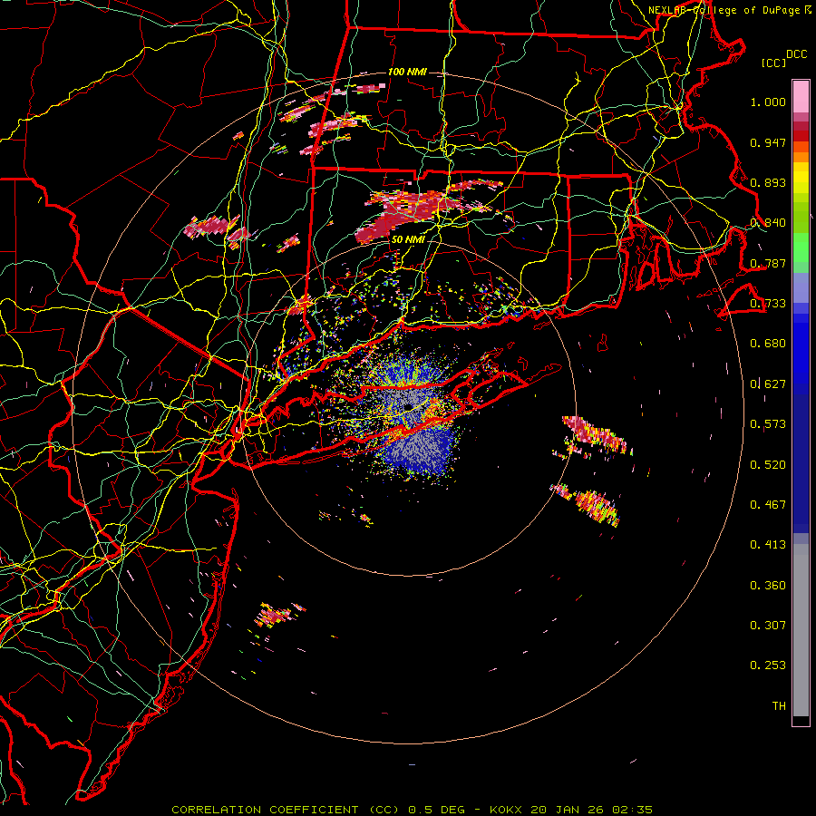Click the 0.947 color scale value
816x816 pixels.
(x=768, y=142)
